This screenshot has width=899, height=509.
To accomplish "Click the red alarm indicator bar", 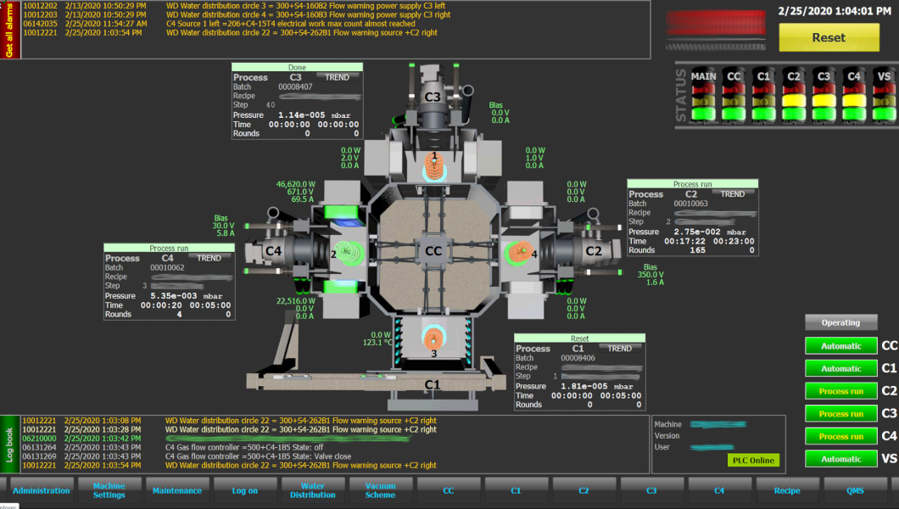I will [x=715, y=23].
